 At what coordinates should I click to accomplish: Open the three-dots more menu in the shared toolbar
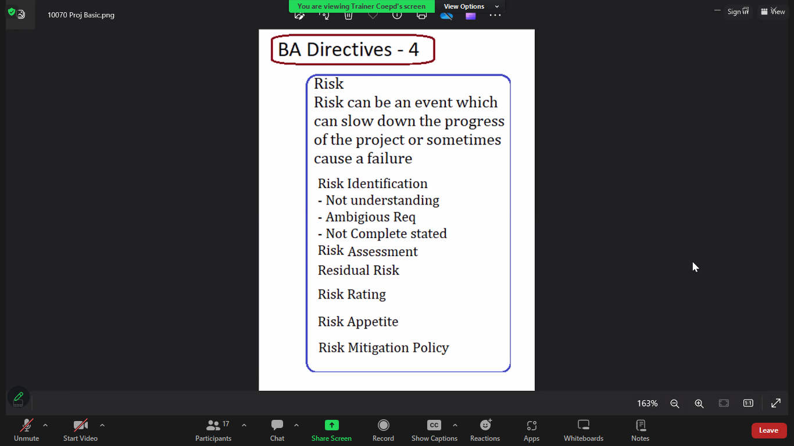point(495,16)
